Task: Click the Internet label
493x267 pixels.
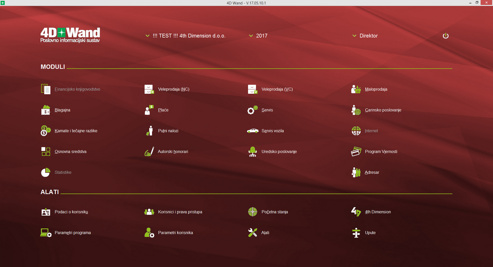Action: pos(371,131)
